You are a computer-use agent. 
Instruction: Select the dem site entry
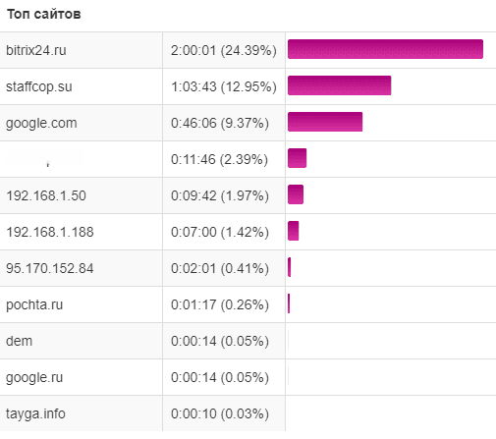tap(19, 341)
